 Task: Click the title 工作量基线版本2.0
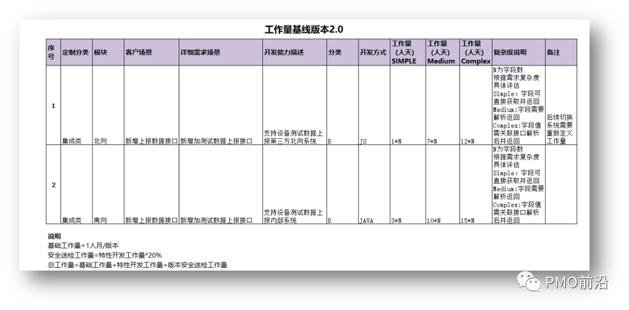[x=304, y=30]
